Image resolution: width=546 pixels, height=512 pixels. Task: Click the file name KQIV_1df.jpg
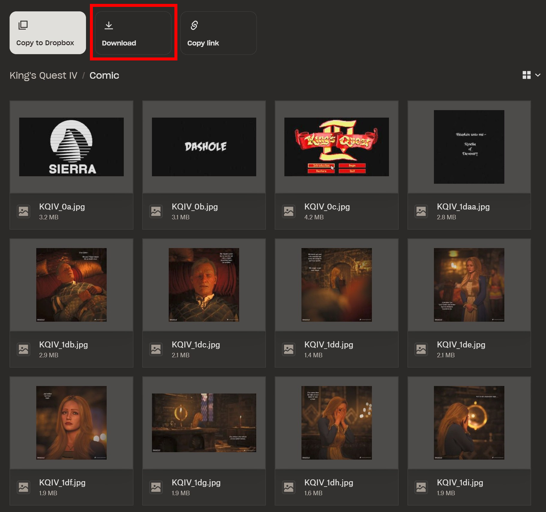click(x=62, y=483)
